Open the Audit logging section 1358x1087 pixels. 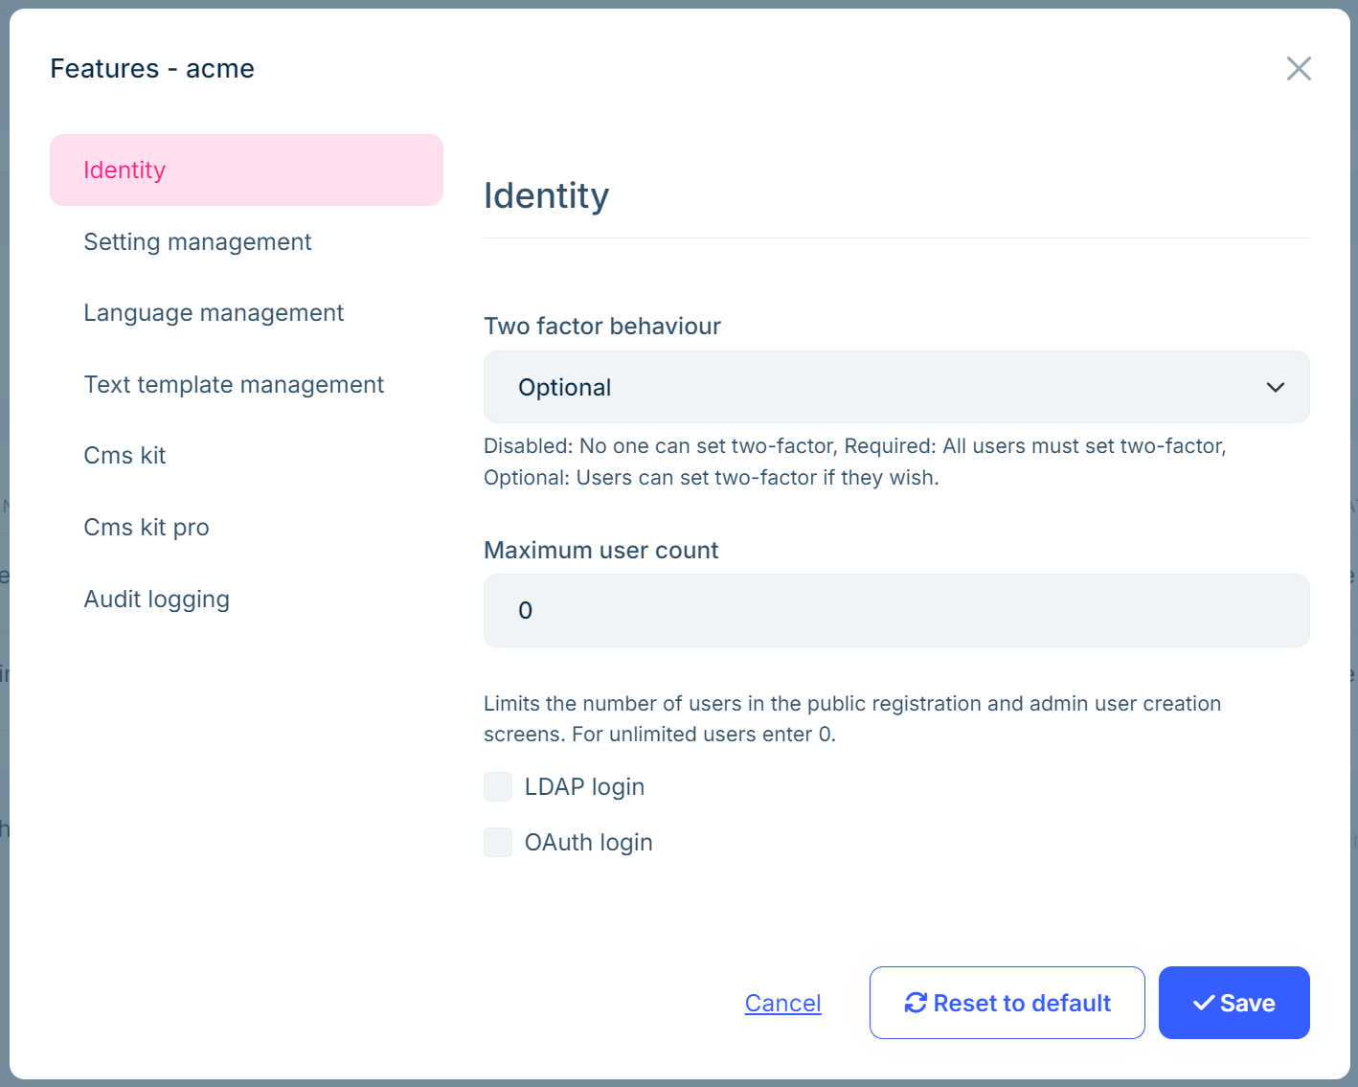[x=156, y=599]
